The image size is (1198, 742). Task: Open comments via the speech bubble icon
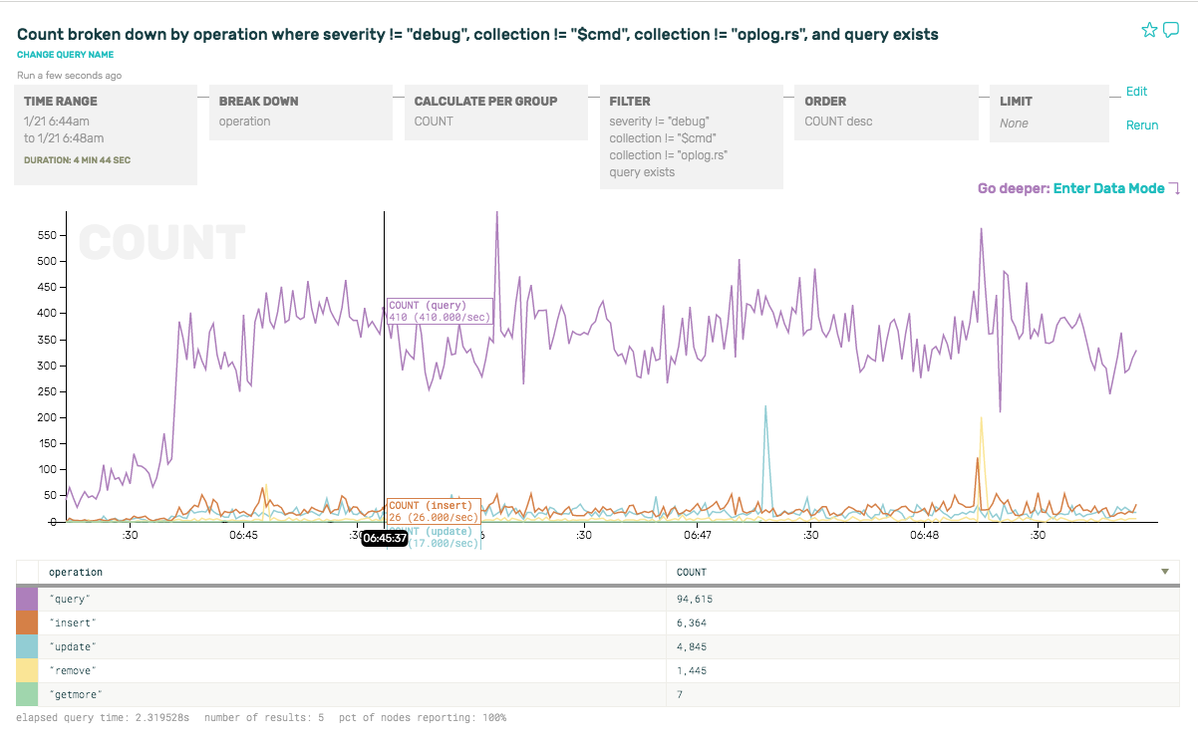[x=1171, y=30]
